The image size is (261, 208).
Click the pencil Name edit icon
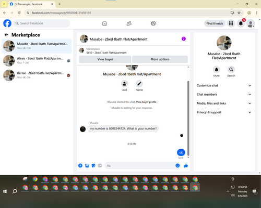tap(139, 84)
